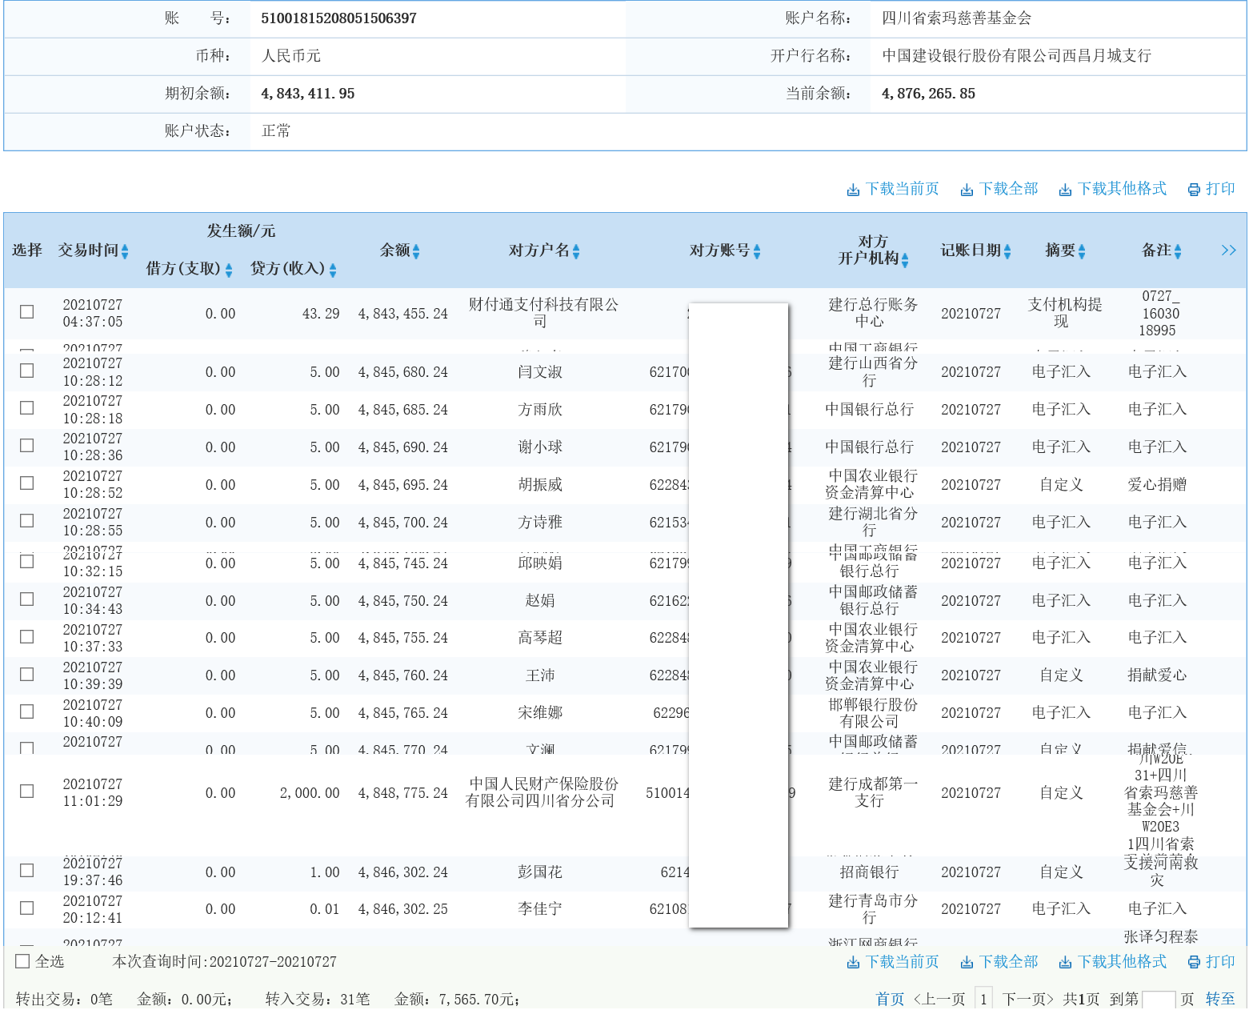Sort by 对方账号 column arrows

point(757,251)
